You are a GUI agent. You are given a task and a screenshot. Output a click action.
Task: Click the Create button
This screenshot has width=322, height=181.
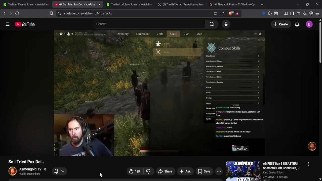coord(280,24)
